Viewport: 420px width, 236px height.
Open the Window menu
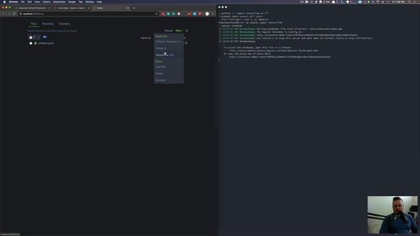[x=90, y=2]
